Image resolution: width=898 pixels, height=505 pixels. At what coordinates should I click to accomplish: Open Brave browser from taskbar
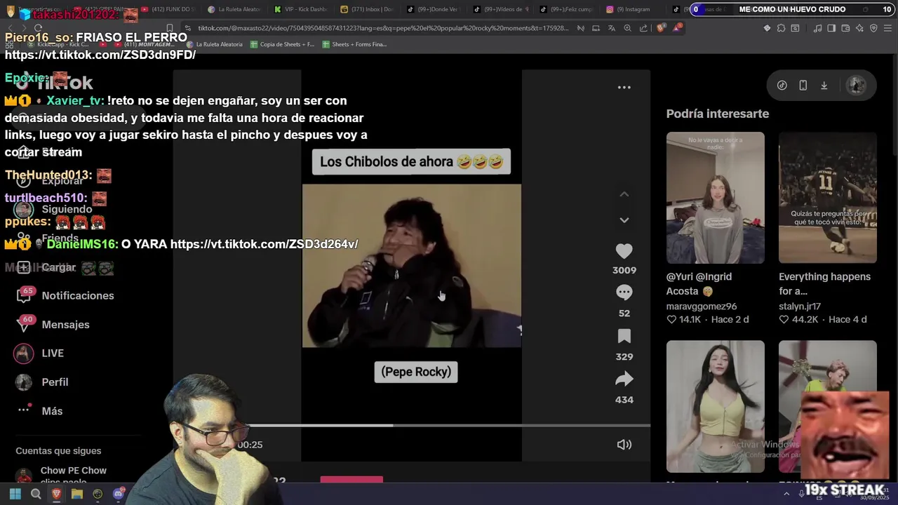click(56, 494)
